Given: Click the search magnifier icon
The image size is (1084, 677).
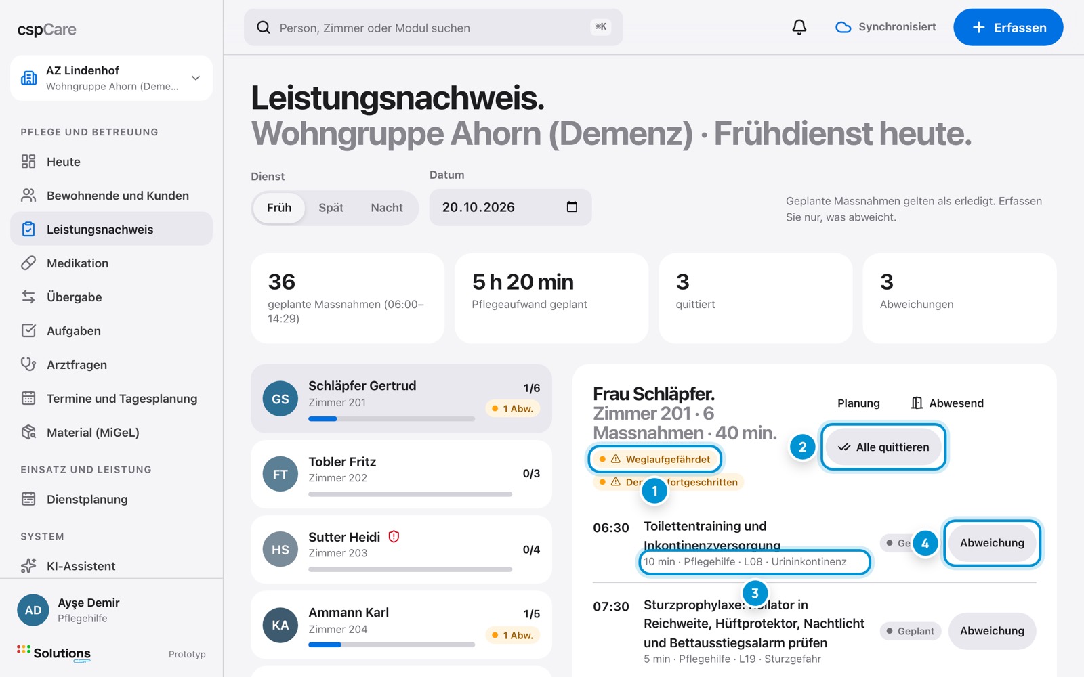Looking at the screenshot, I should pyautogui.click(x=264, y=27).
